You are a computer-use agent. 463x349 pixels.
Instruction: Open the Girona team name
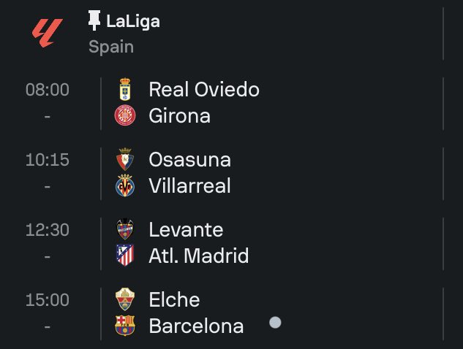179,115
